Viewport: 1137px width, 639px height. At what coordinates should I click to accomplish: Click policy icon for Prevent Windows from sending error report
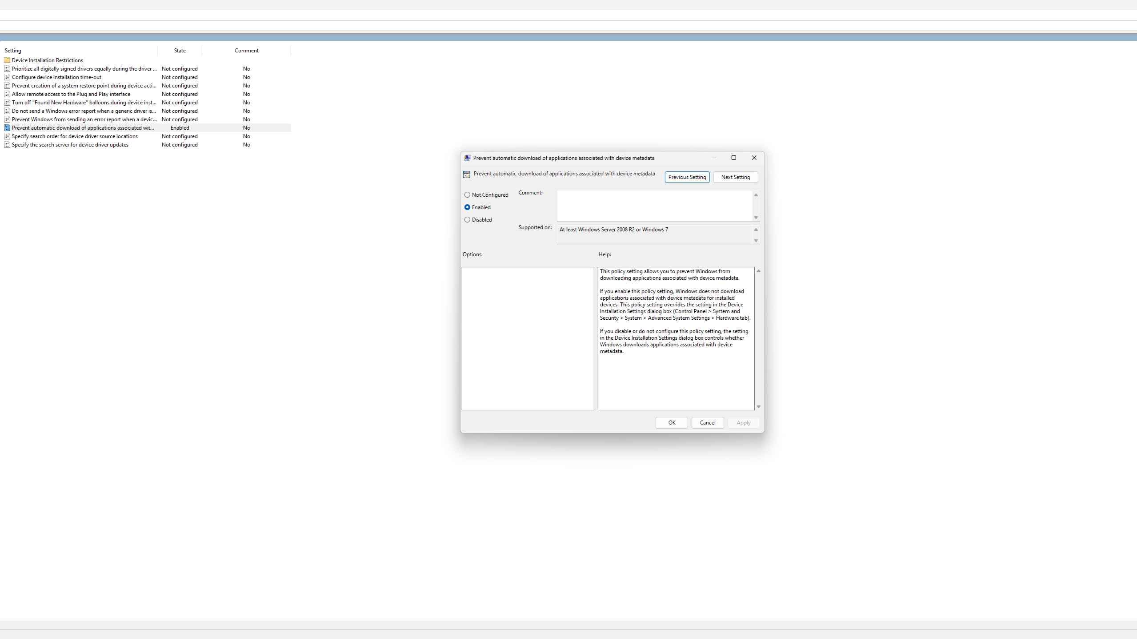coord(7,119)
